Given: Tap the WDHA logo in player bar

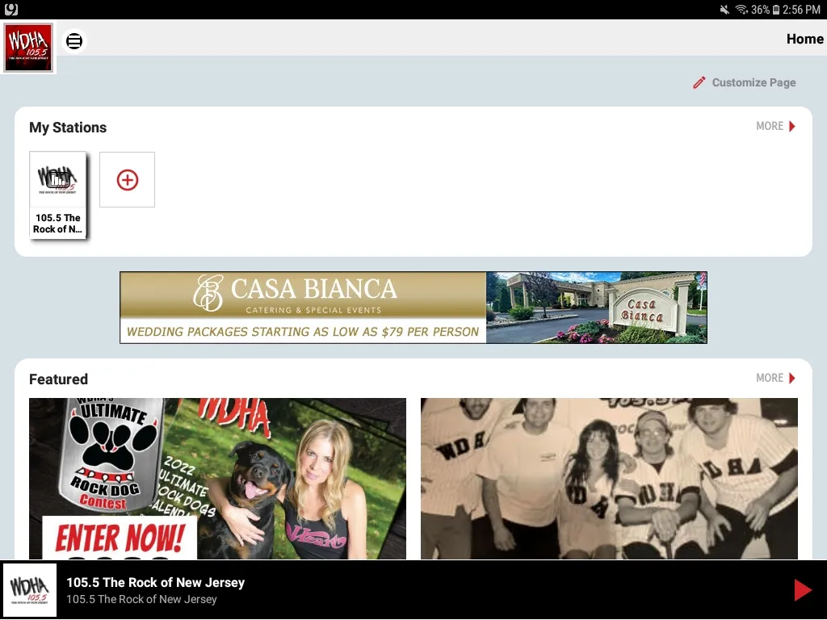Looking at the screenshot, I should [x=30, y=590].
